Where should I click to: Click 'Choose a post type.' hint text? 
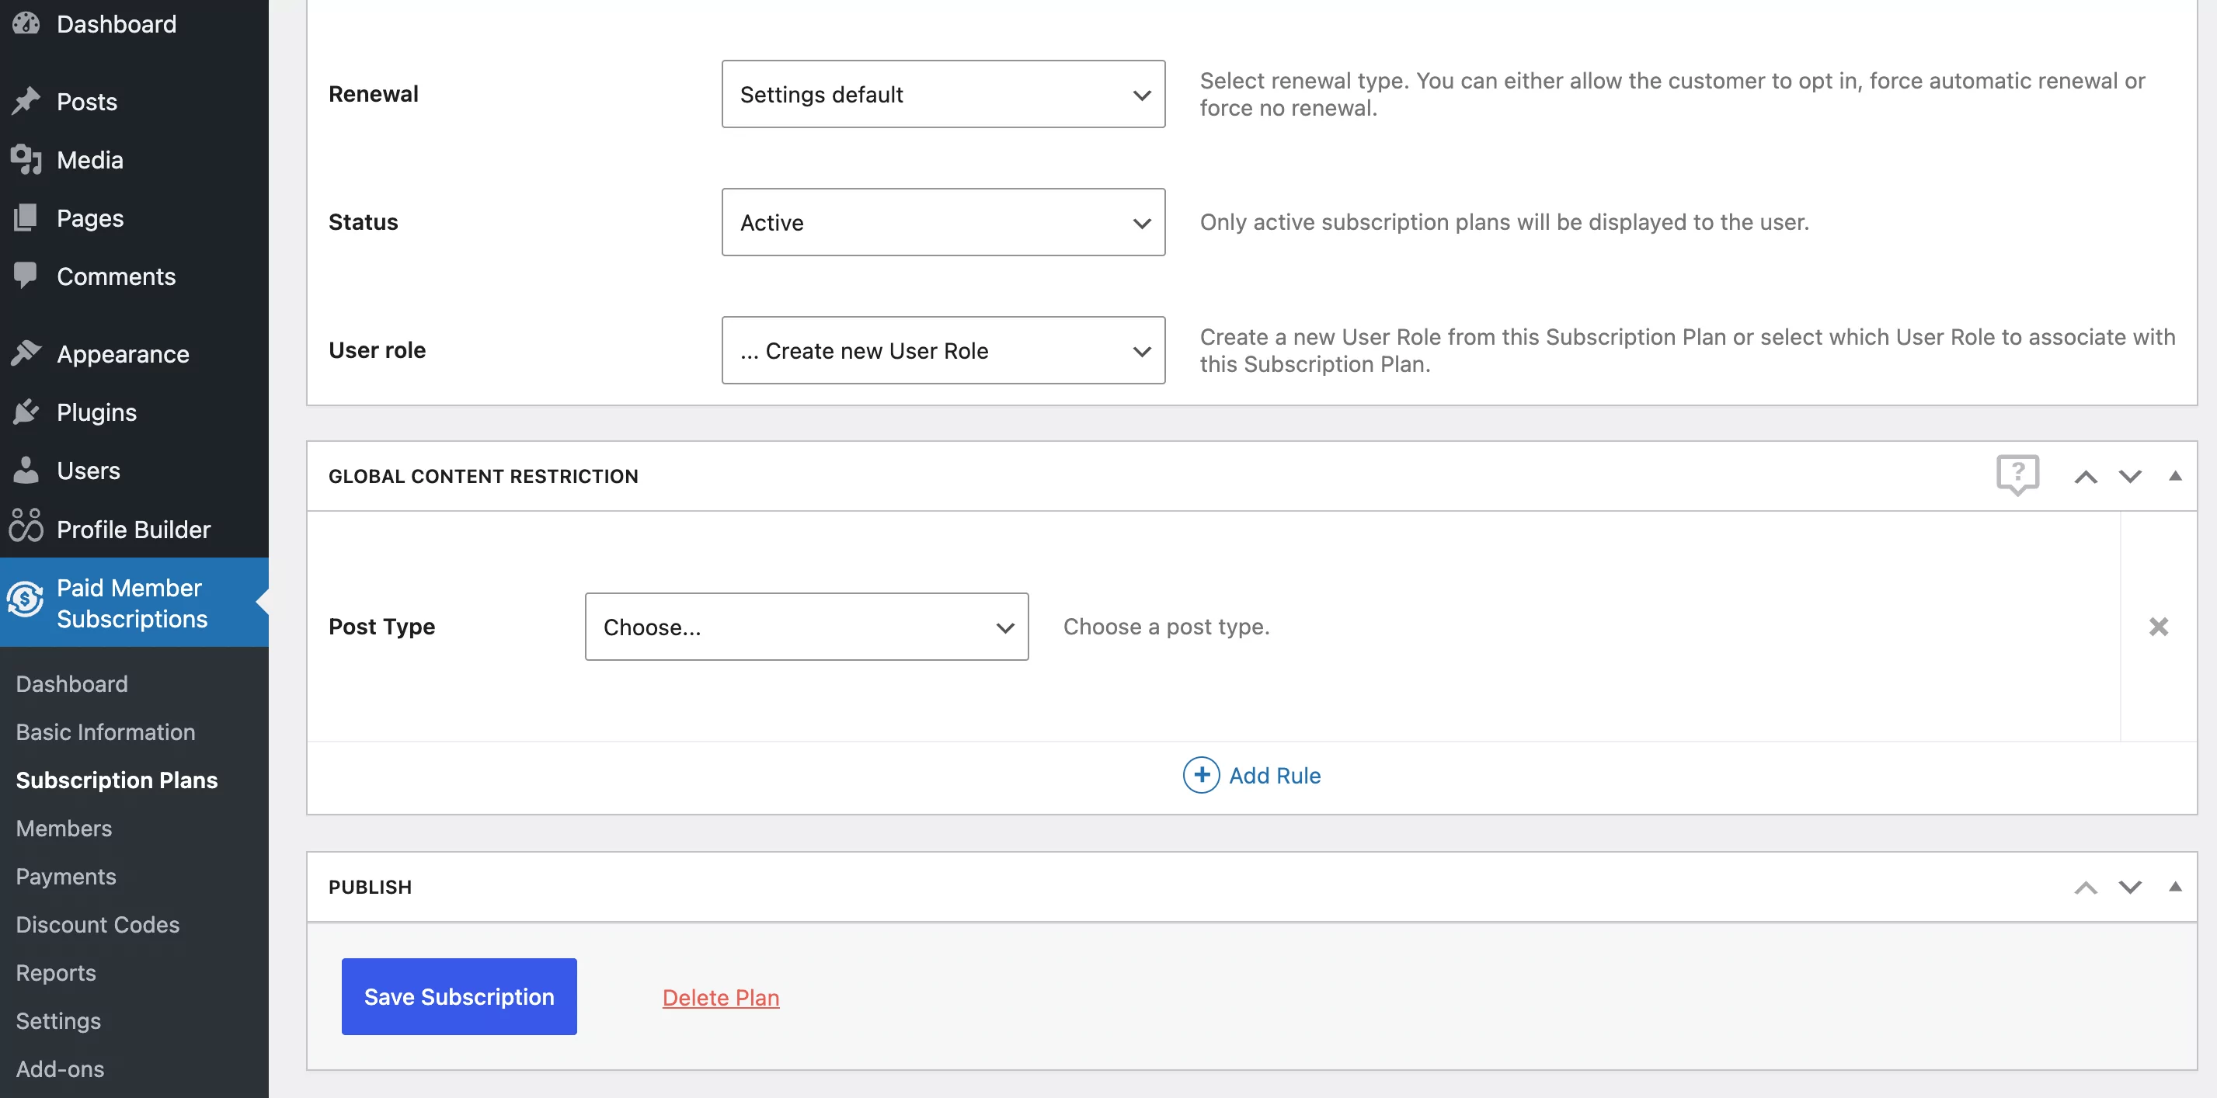tap(1166, 627)
